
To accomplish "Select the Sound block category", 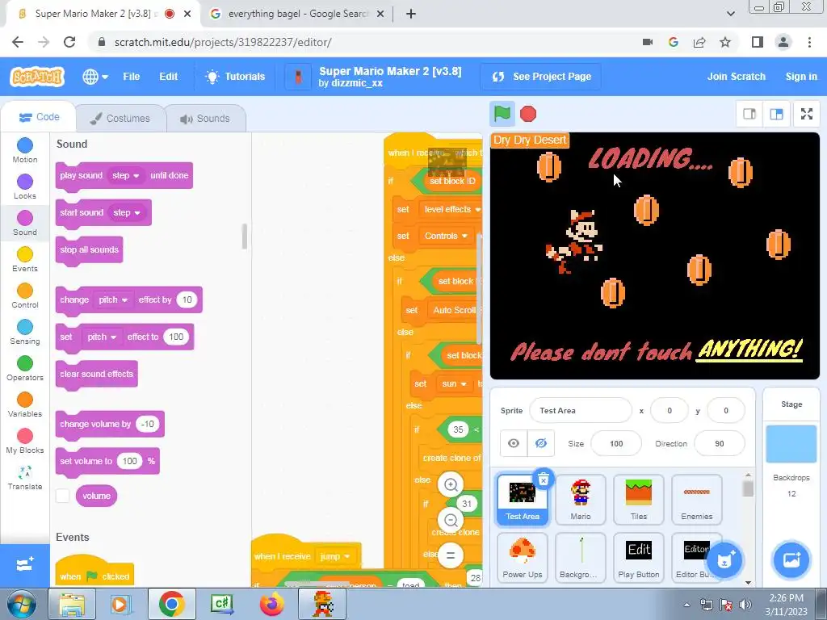I will (x=25, y=223).
